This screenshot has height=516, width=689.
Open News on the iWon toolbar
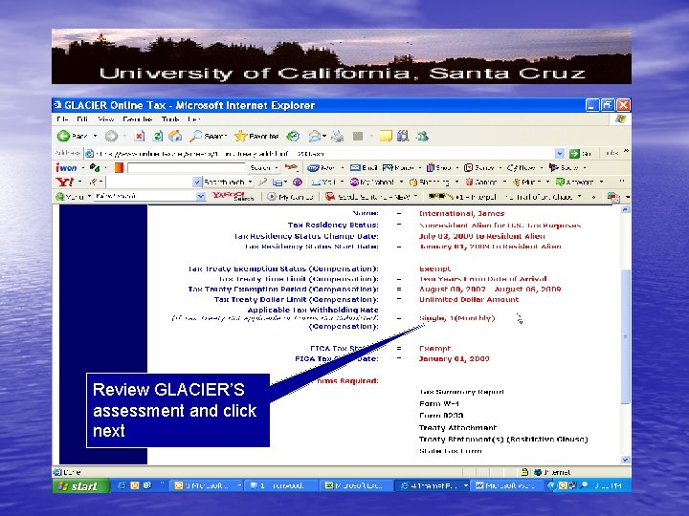pyautogui.click(x=522, y=167)
